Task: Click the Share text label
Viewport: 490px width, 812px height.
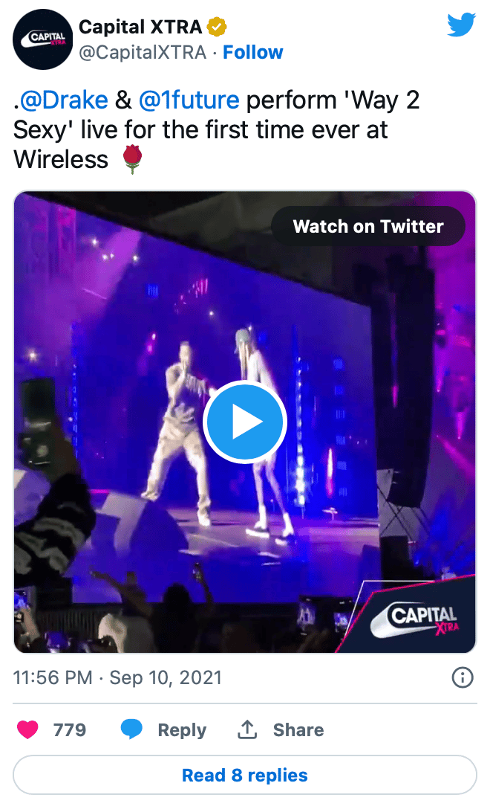Action: (x=298, y=729)
